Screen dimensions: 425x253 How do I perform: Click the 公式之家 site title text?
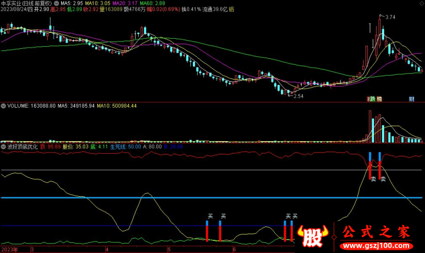(x=376, y=232)
